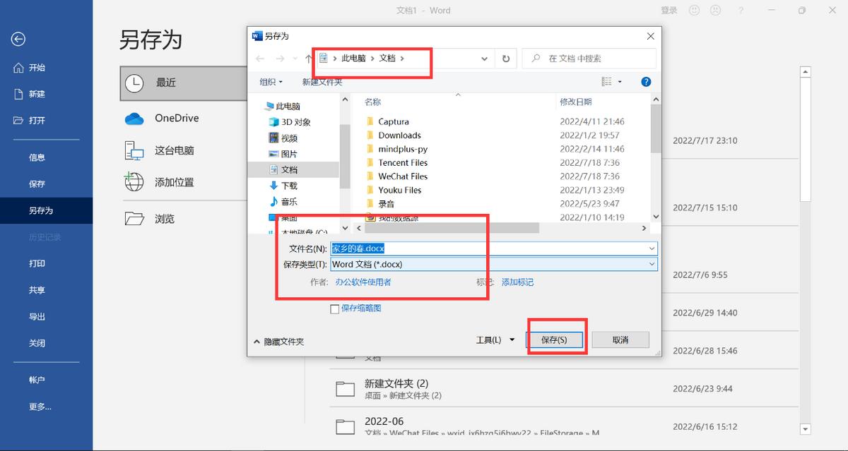The image size is (848, 451).
Task: Enable the 保存缩略图 checkbox
Action: click(x=334, y=308)
